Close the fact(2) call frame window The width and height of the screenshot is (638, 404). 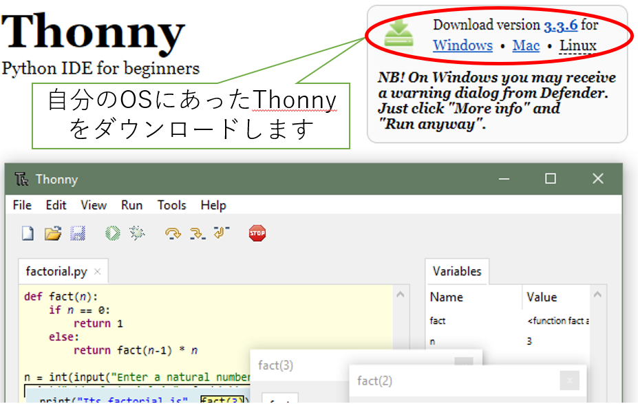pos(569,381)
